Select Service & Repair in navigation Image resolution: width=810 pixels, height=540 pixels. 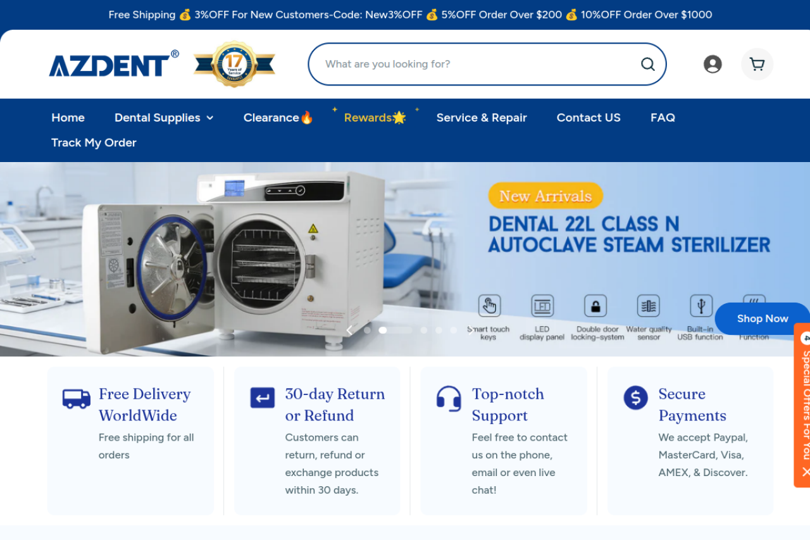click(482, 118)
